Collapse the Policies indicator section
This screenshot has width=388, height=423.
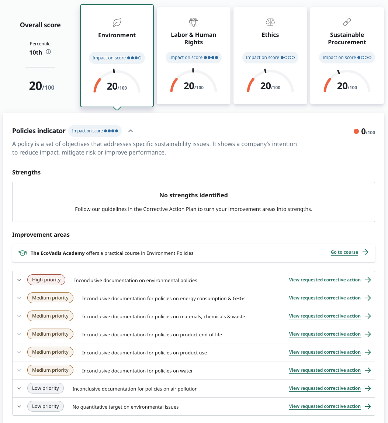click(131, 131)
